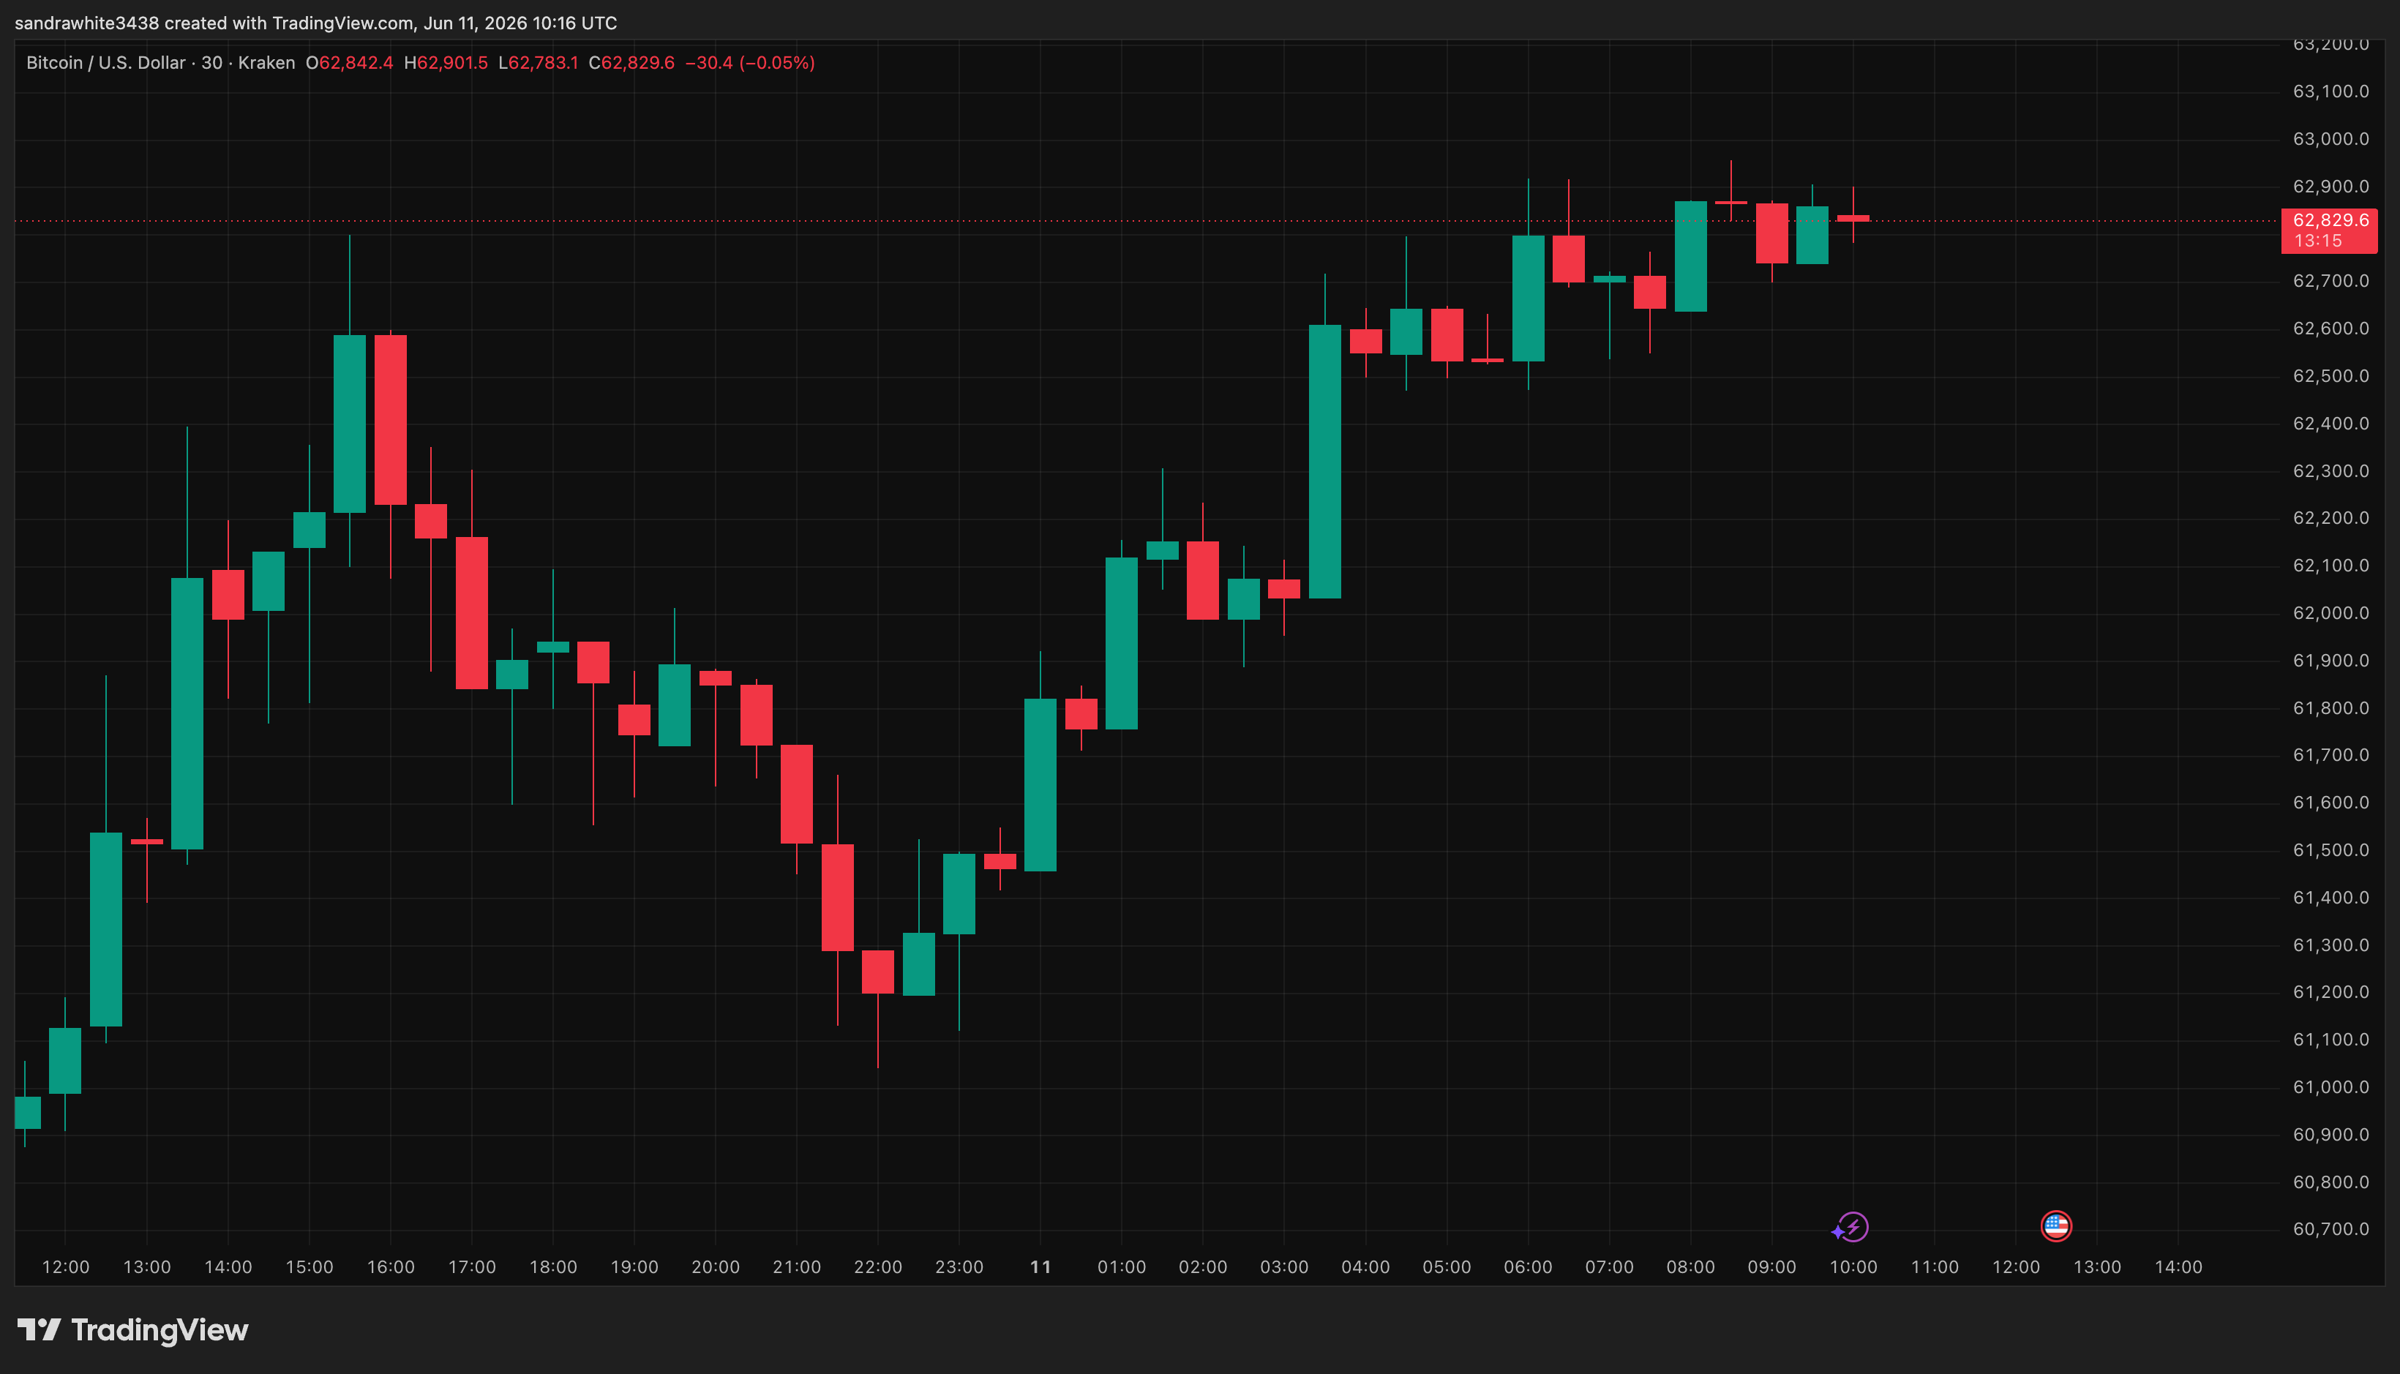Image resolution: width=2400 pixels, height=1374 pixels.
Task: Click the close value C62,829.6
Action: click(631, 62)
